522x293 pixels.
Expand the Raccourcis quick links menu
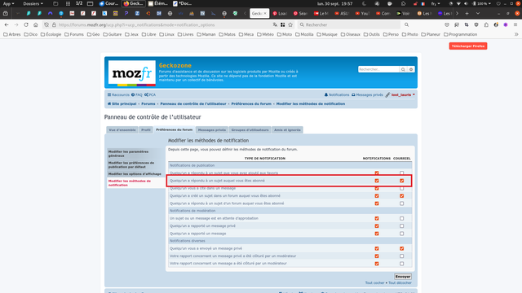click(118, 95)
